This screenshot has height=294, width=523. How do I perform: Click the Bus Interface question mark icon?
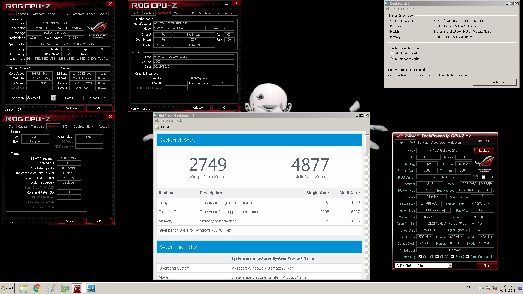493,190
